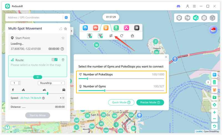Expand the route list with the double chevron

37,77
